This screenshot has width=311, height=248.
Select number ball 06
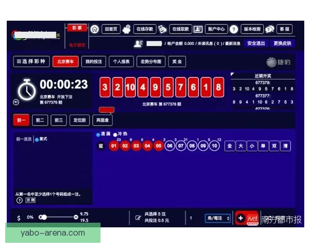[x=169, y=146]
